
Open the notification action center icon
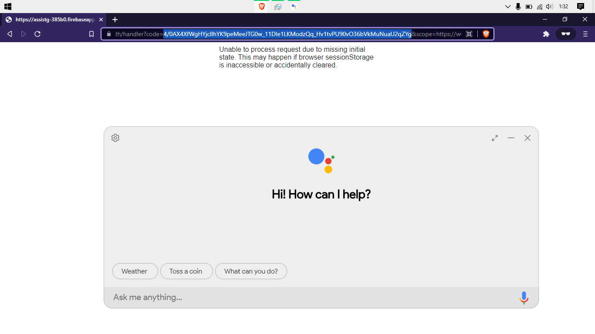click(581, 7)
